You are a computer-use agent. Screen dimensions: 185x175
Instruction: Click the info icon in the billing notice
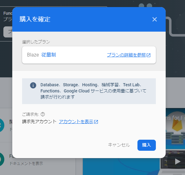(x=33, y=85)
